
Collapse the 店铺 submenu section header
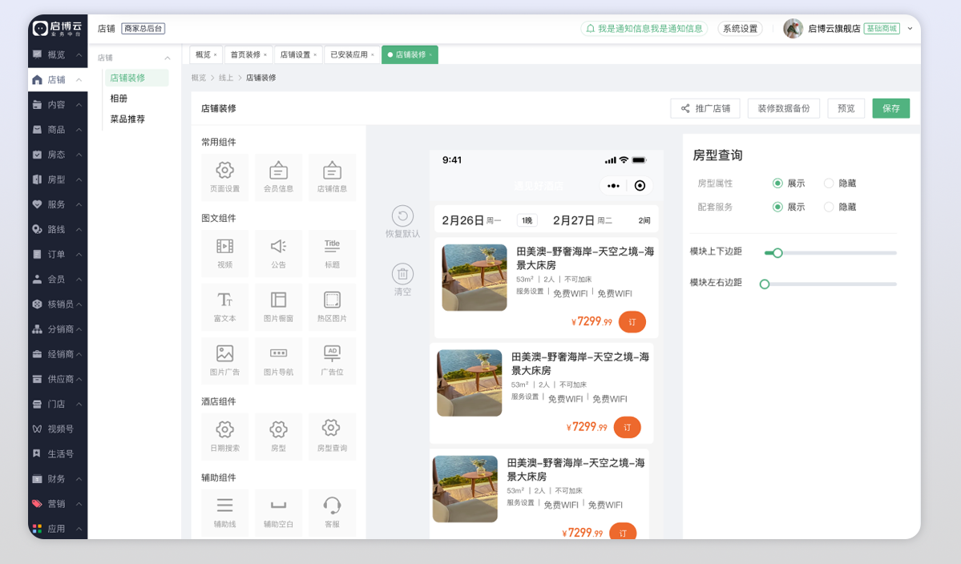[x=168, y=58]
